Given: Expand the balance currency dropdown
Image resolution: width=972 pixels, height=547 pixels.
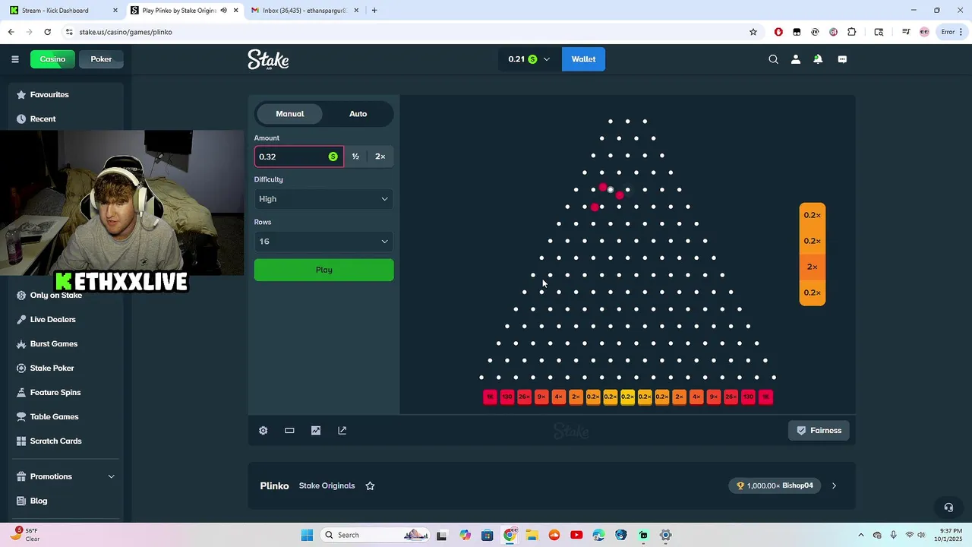Looking at the screenshot, I should pyautogui.click(x=546, y=59).
